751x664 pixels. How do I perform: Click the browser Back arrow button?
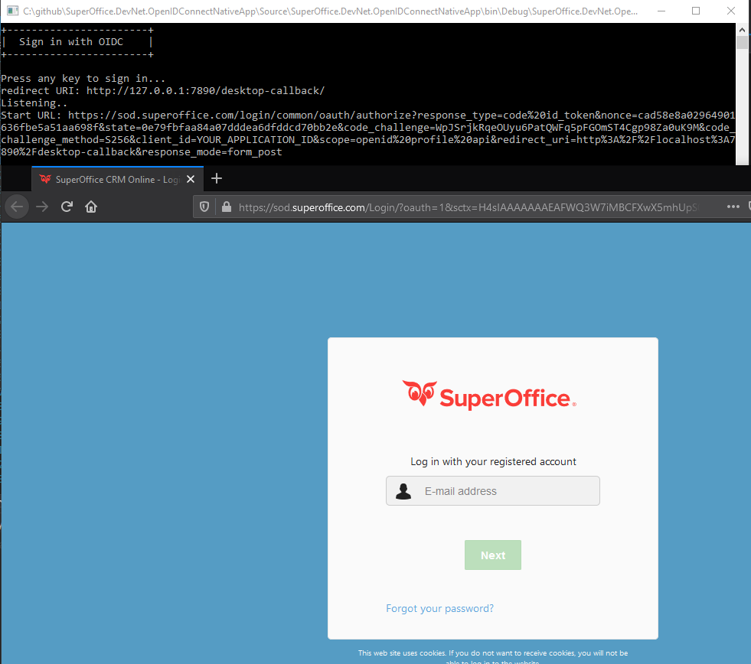[17, 207]
